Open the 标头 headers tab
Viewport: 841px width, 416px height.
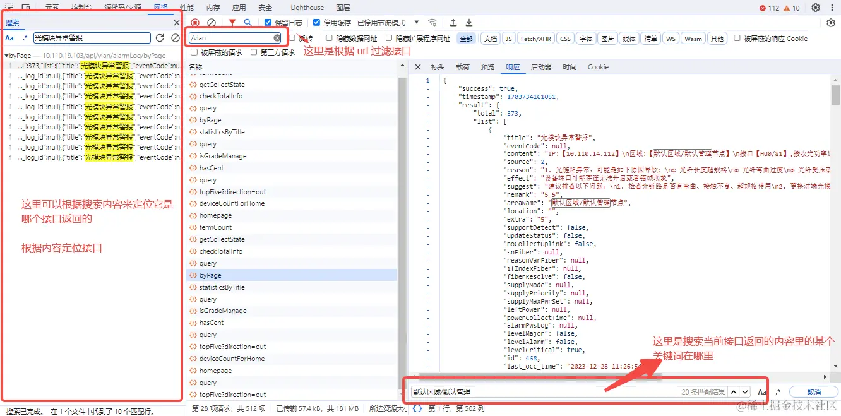[x=438, y=67]
